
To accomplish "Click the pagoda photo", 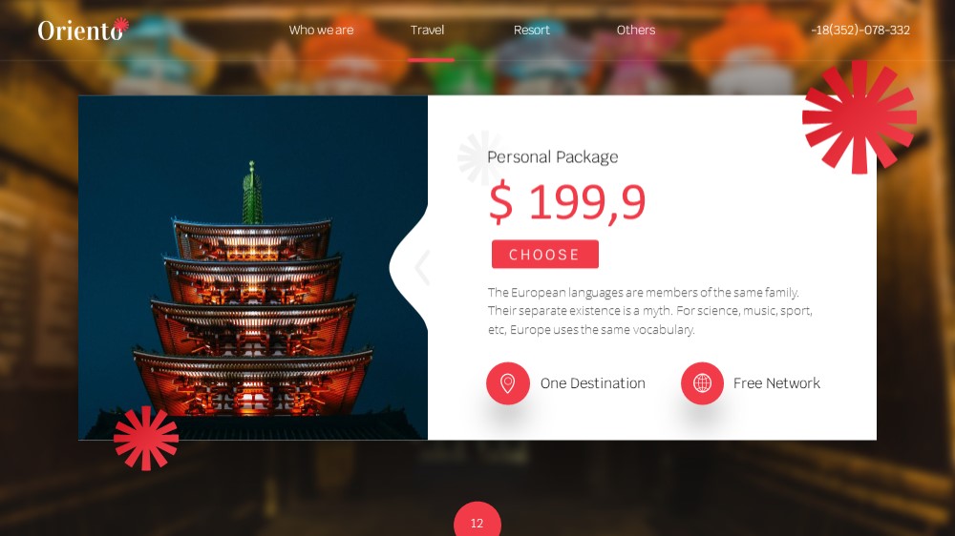I will click(x=253, y=268).
